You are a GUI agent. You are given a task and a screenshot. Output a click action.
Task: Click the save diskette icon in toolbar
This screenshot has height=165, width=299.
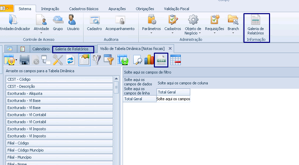[25, 60]
